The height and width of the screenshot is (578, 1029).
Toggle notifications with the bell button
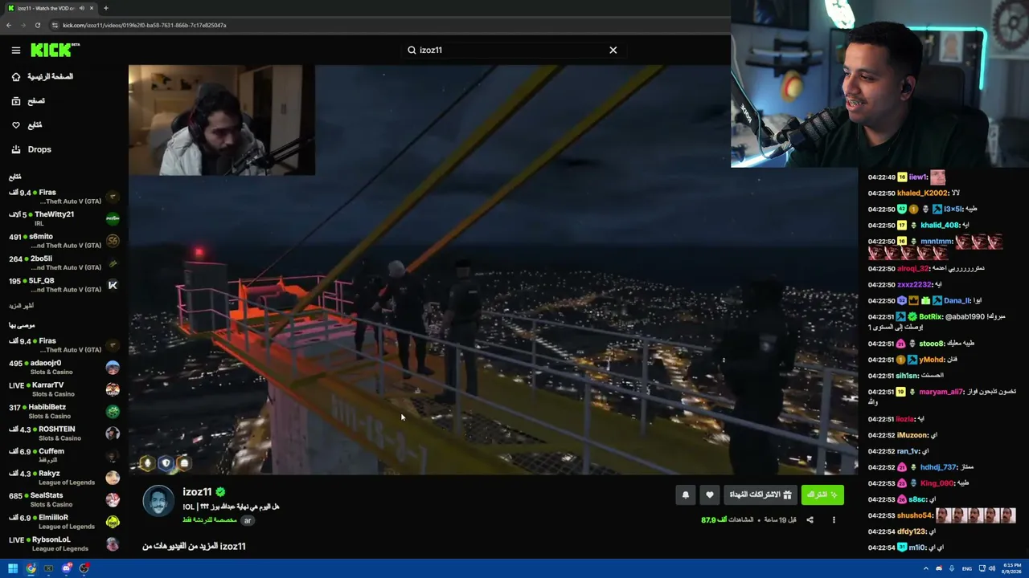[x=686, y=495]
